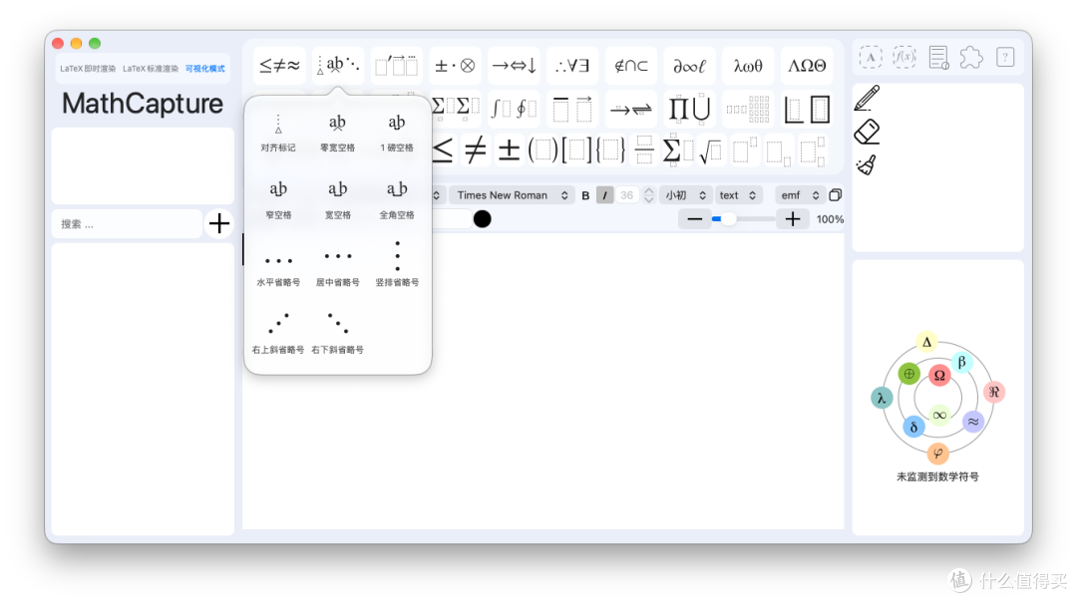Open the text recognition A icon

(871, 57)
